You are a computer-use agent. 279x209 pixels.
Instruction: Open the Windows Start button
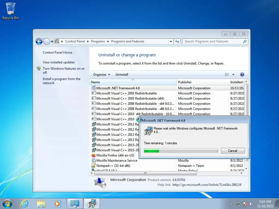(7, 204)
